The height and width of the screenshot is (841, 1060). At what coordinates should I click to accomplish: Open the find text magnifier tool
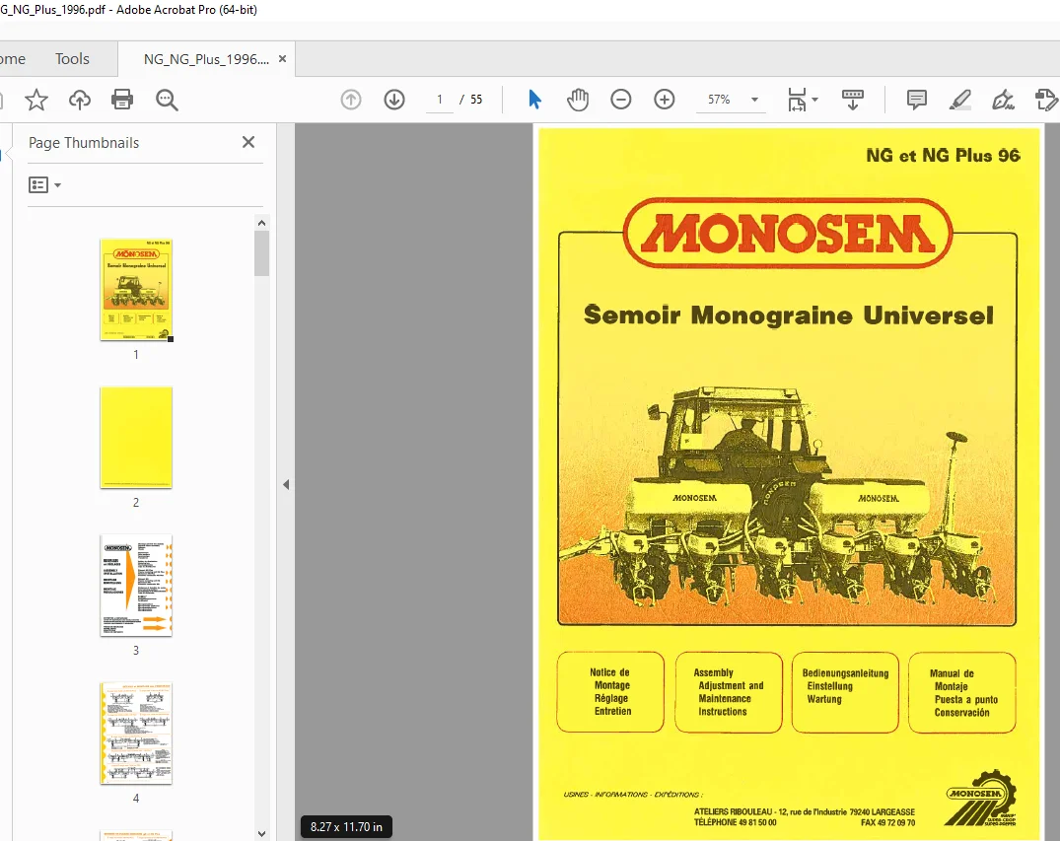pyautogui.click(x=167, y=100)
